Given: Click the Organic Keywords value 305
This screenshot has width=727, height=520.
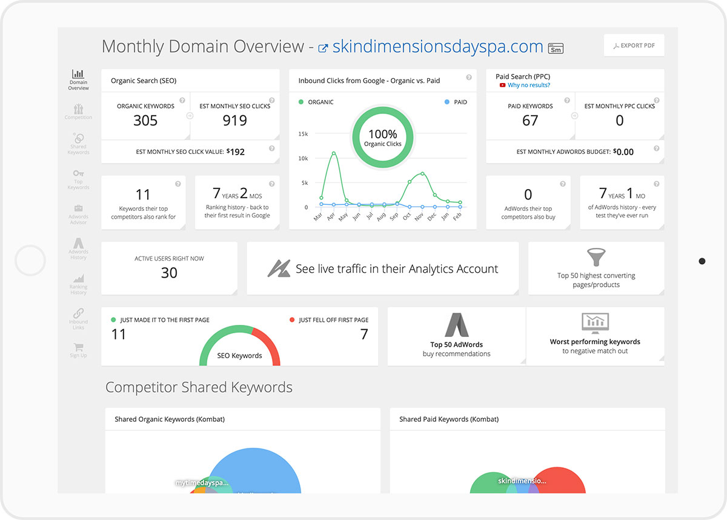Looking at the screenshot, I should (x=145, y=121).
